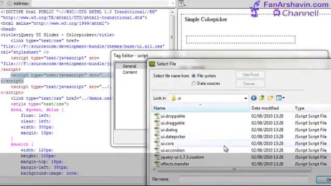Select the effects.transfer file

(175, 164)
